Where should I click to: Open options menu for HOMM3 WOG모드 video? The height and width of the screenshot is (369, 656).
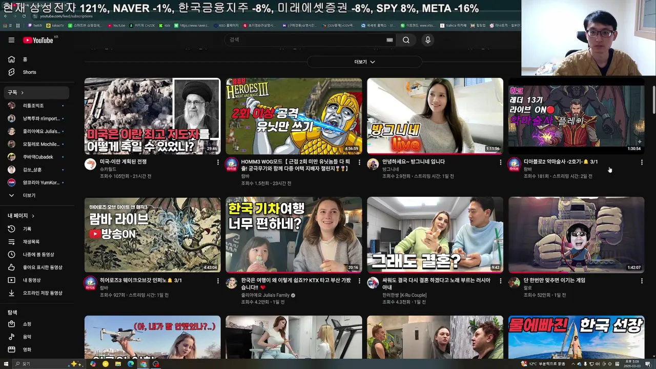[359, 162]
